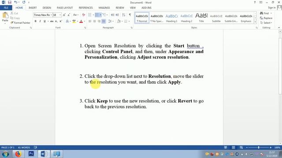Click the vertical scrollbar thumb

pyautogui.click(x=280, y=66)
